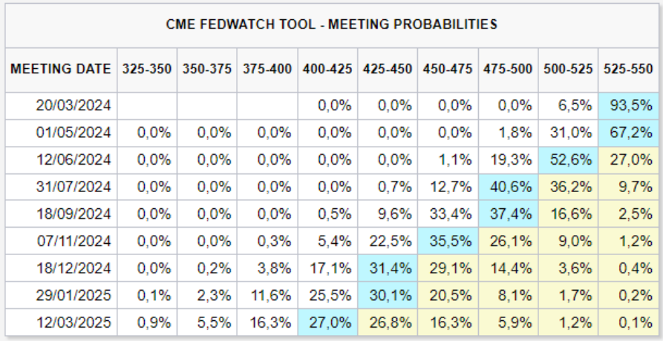Click the "Meeting Date" column header
The width and height of the screenshot is (663, 341).
coord(61,69)
